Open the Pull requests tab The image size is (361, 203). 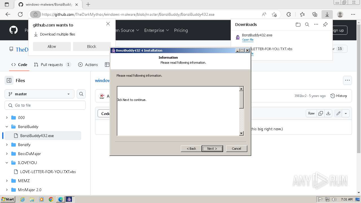pyautogui.click(x=52, y=65)
